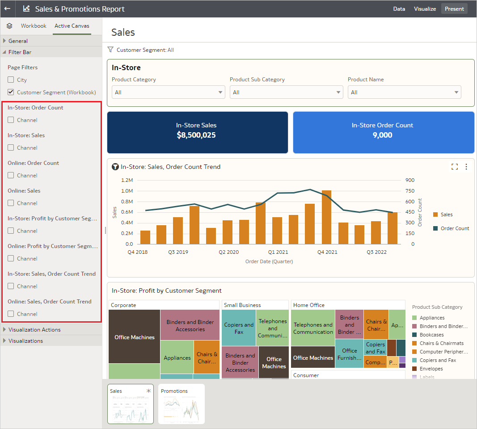Switch to the Workbook tab
Viewport: 477px width, 429px height.
point(34,26)
